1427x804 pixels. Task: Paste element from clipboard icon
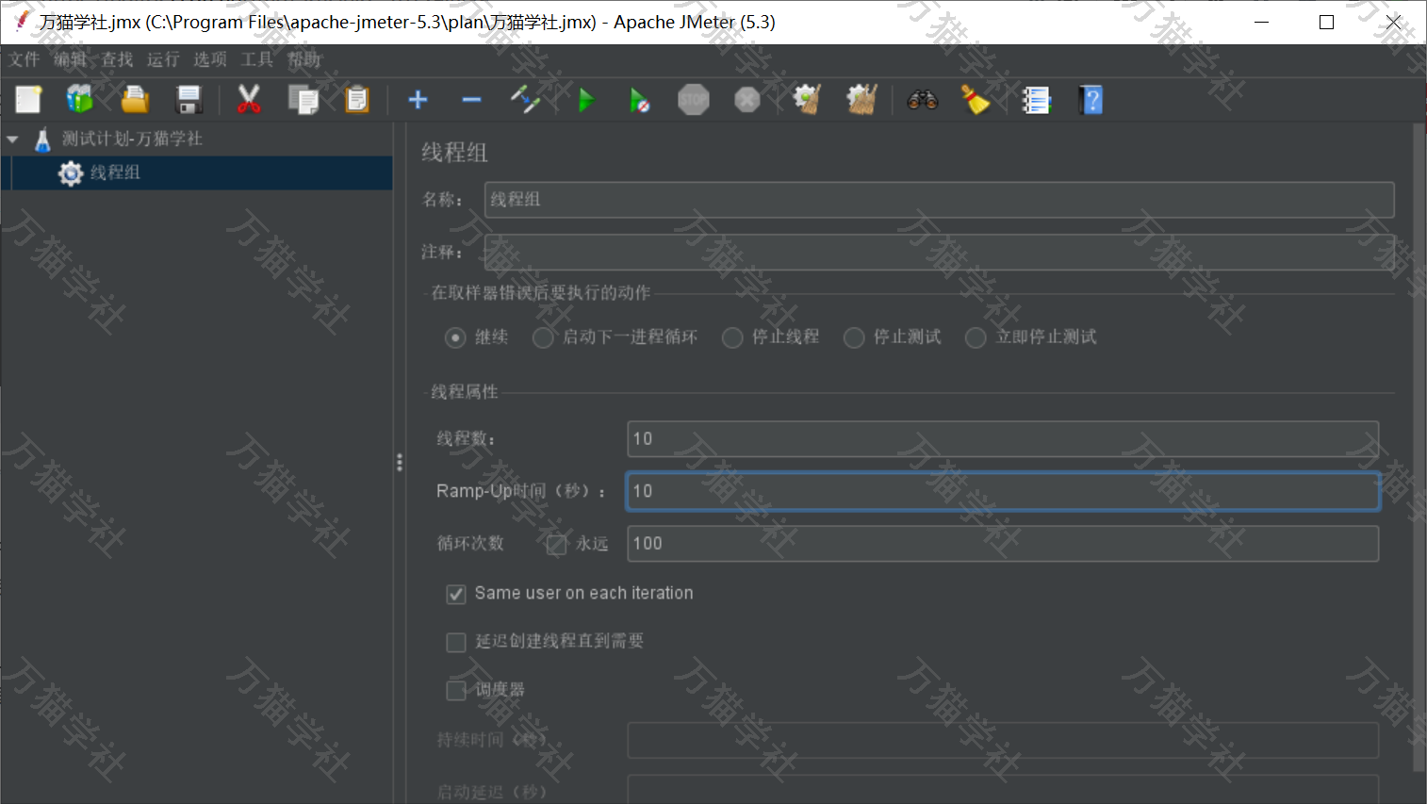tap(357, 99)
